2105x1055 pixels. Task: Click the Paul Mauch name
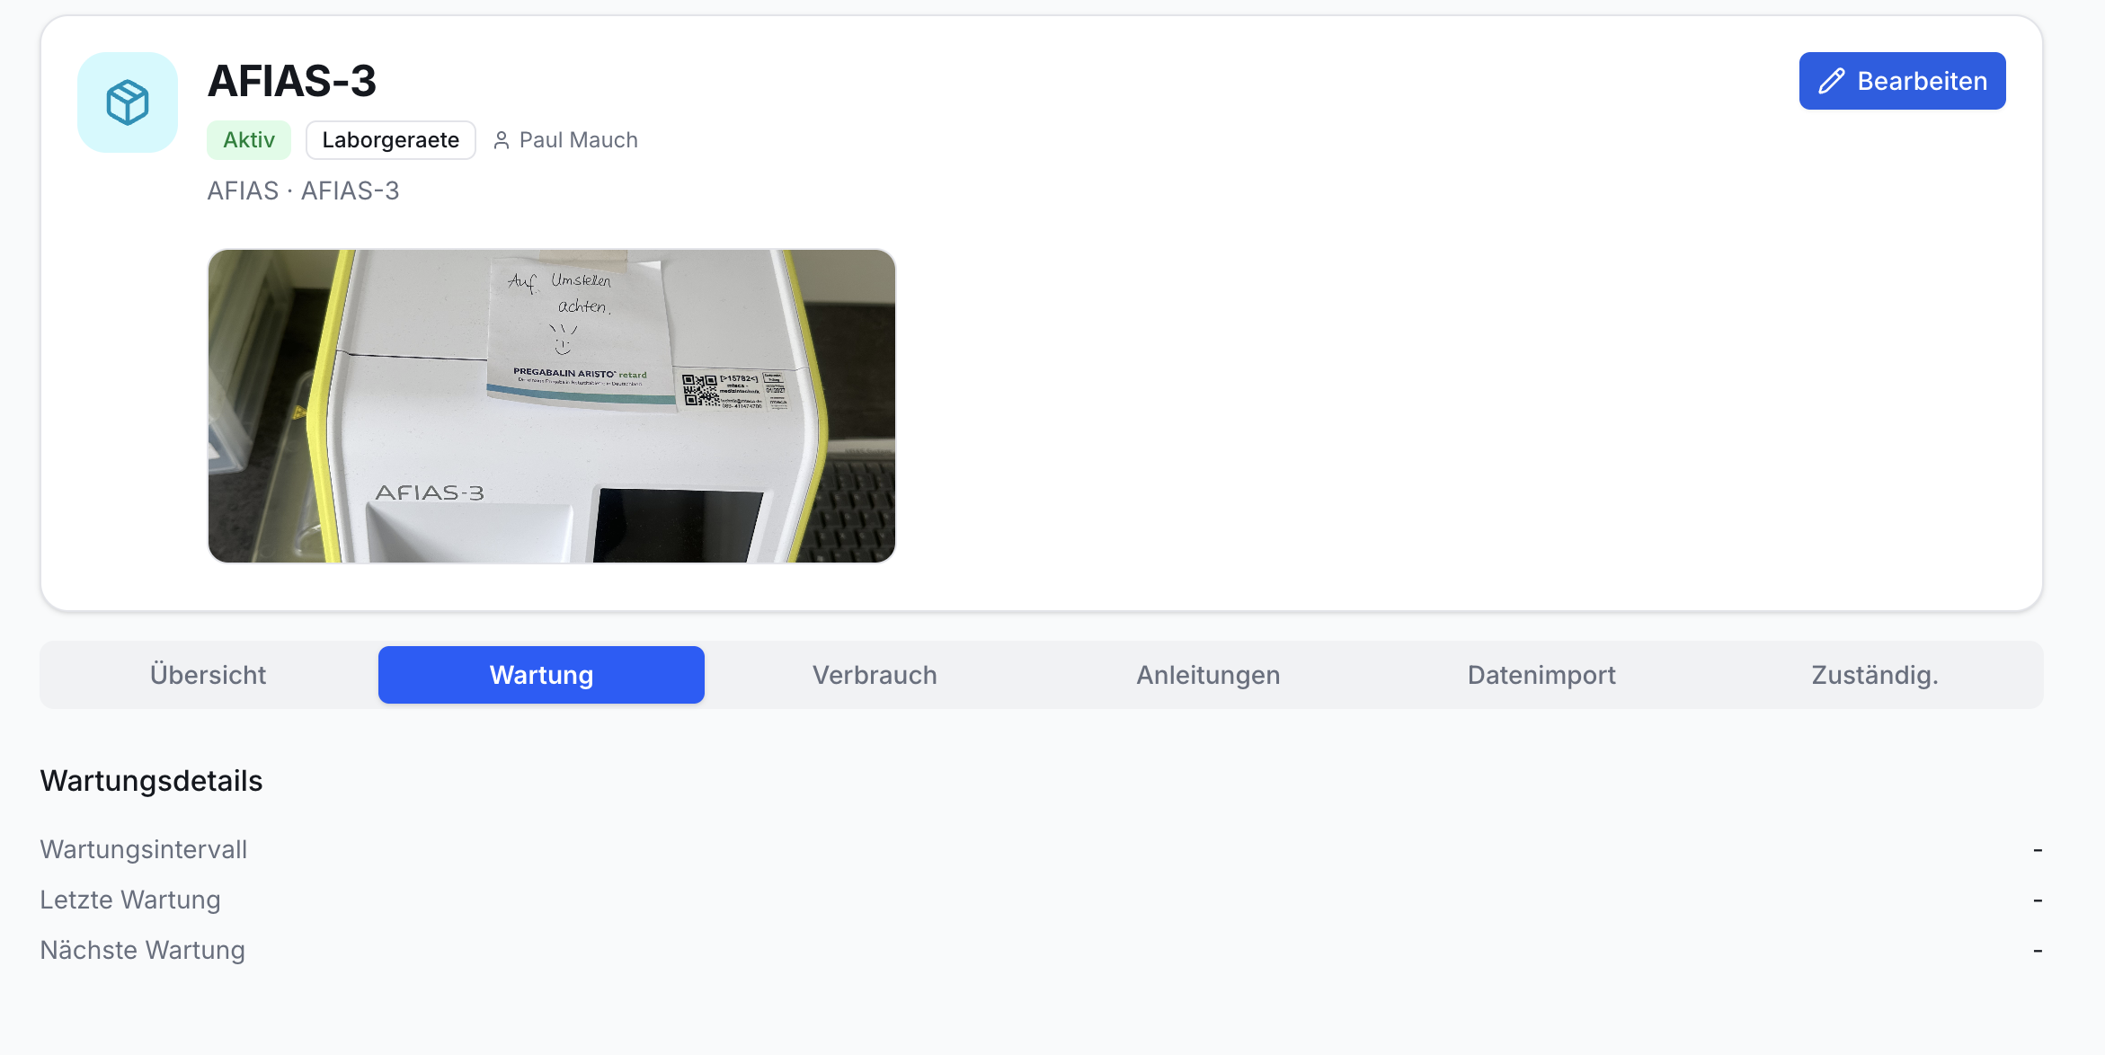click(579, 140)
